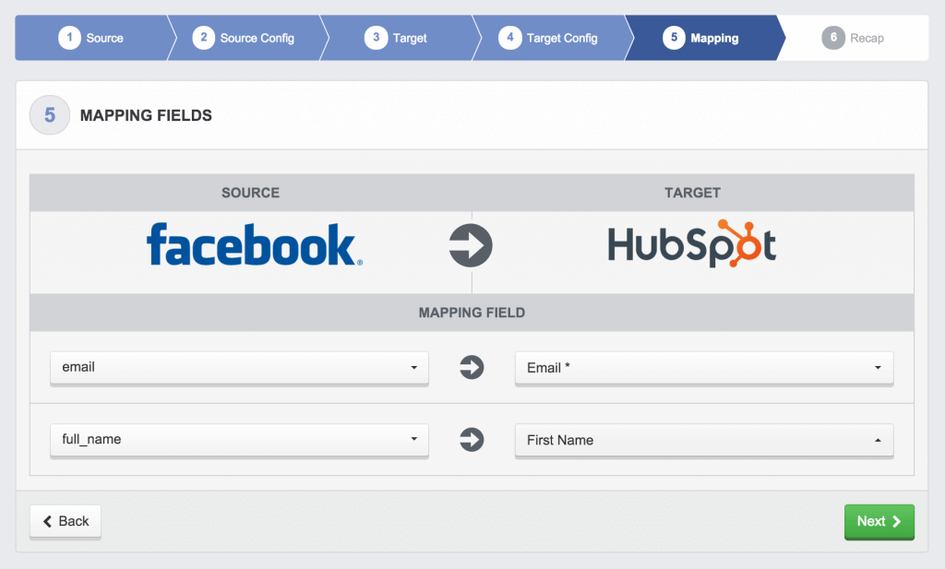
Task: Click the TARGET column header
Action: [692, 193]
